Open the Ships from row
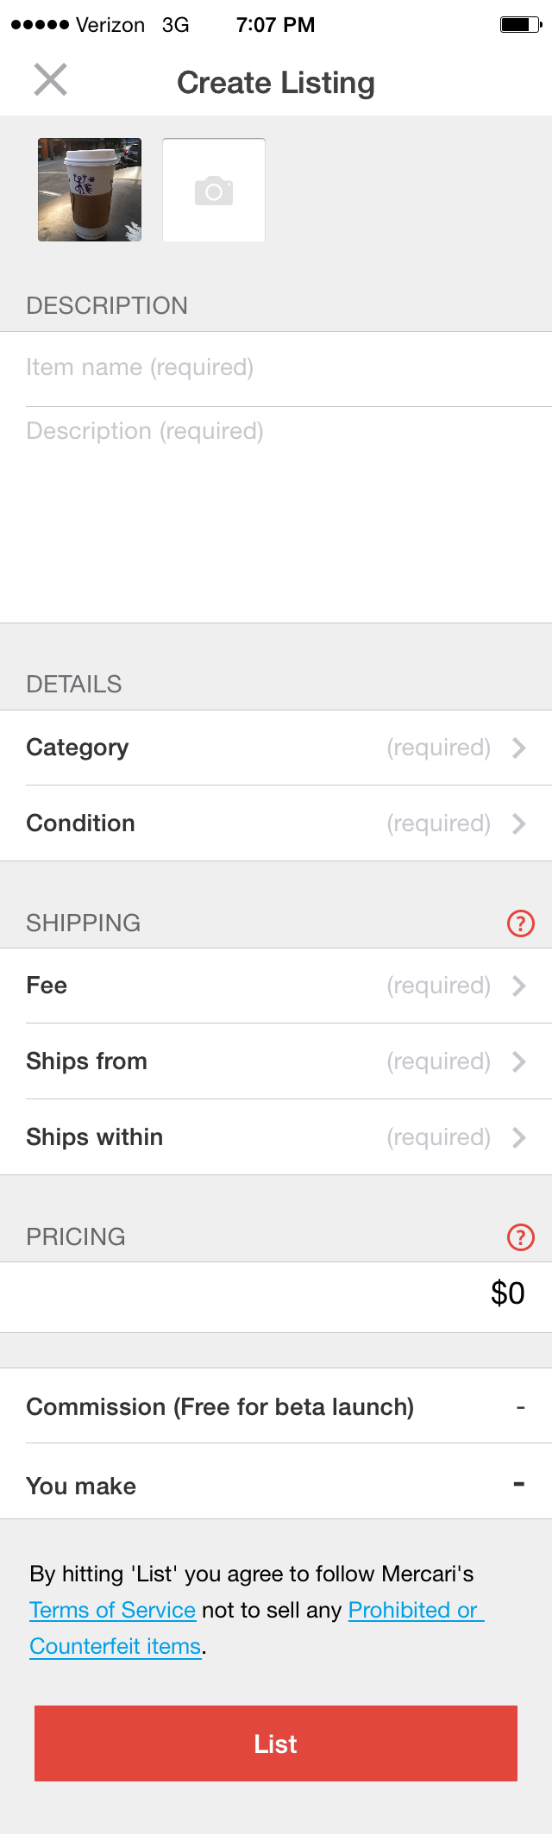This screenshot has width=552, height=1834. click(276, 1061)
